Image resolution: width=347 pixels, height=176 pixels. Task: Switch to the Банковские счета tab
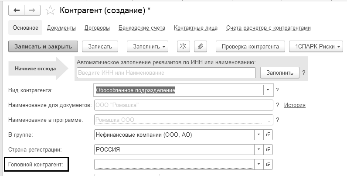(142, 28)
